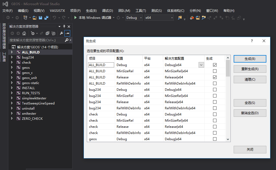Expand the geos_unit project node
This screenshot has height=170, width=276.
click(x=12, y=78)
